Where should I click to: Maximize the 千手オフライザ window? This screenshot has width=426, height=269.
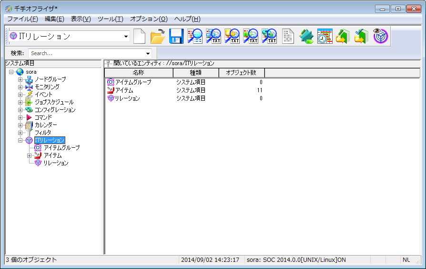point(398,9)
